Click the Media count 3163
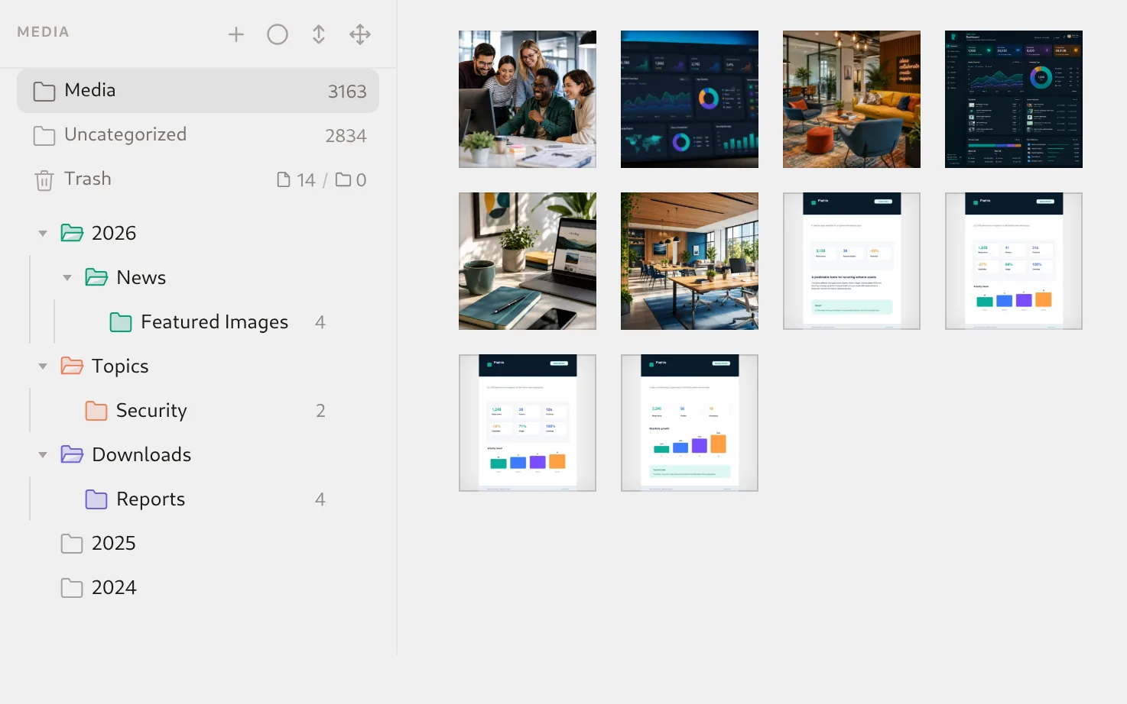 click(347, 92)
